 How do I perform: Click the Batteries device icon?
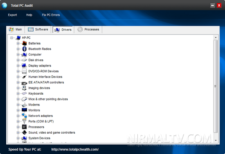click(24, 43)
